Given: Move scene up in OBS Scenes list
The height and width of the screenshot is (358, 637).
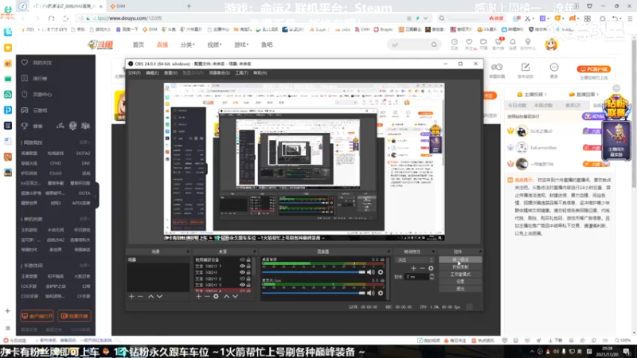Looking at the screenshot, I should (150, 297).
